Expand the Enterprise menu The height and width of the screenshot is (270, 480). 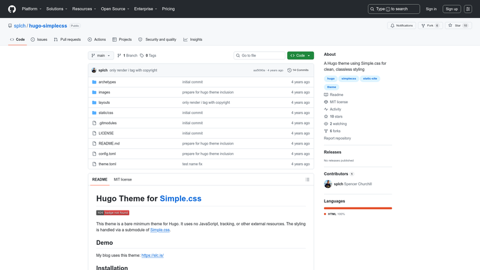145,9
